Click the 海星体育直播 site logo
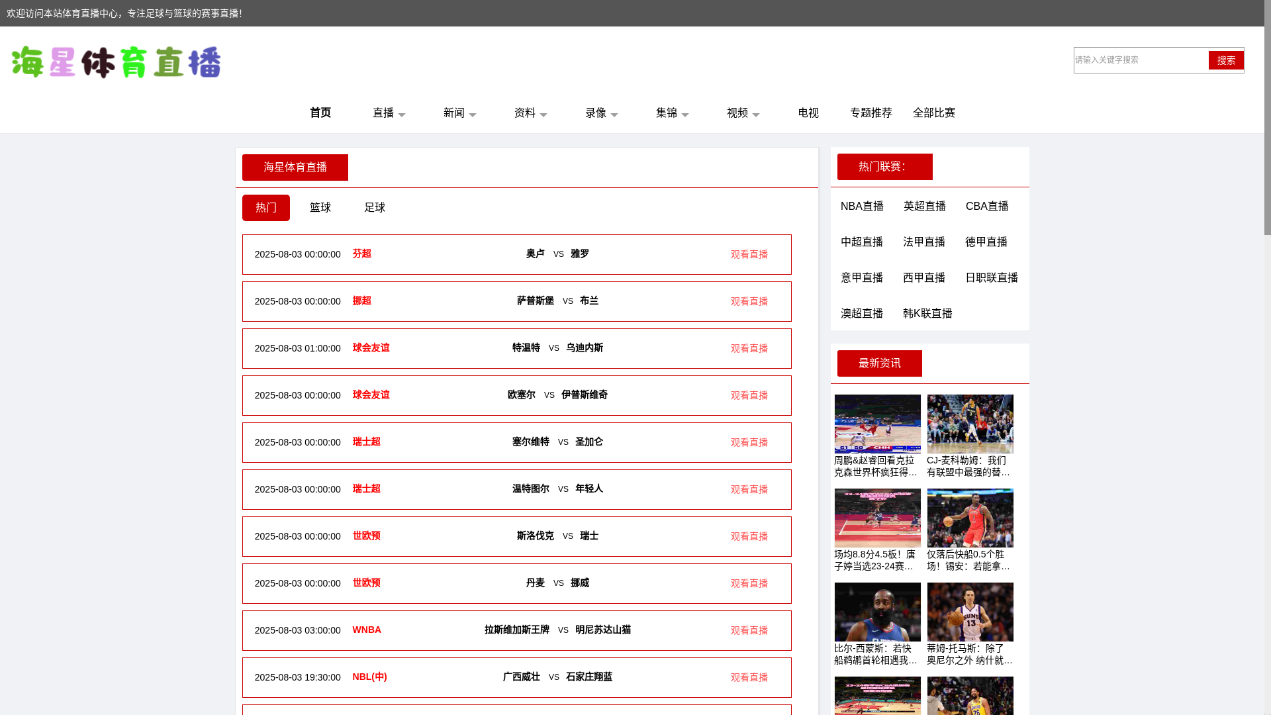 [116, 62]
